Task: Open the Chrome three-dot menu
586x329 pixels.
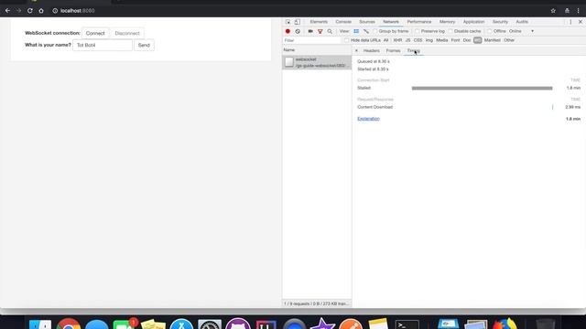Action: [578, 11]
